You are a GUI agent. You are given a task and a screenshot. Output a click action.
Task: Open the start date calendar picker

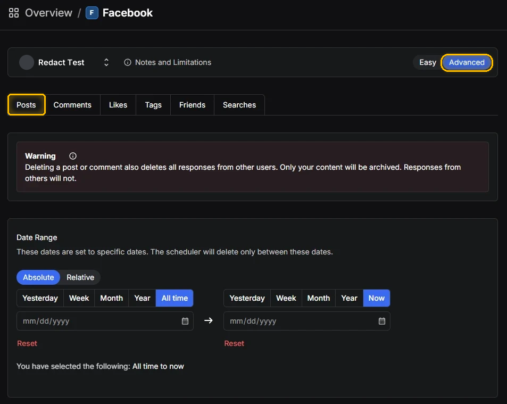coord(185,321)
